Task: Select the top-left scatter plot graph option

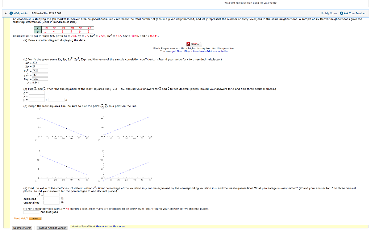Action: point(35,140)
